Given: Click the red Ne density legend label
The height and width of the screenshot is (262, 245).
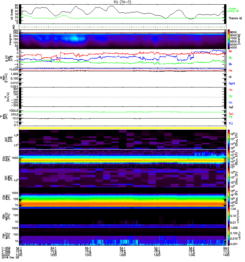Looking at the screenshot, I should click(231, 70).
